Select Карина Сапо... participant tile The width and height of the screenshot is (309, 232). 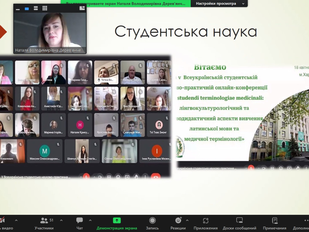coord(159,72)
